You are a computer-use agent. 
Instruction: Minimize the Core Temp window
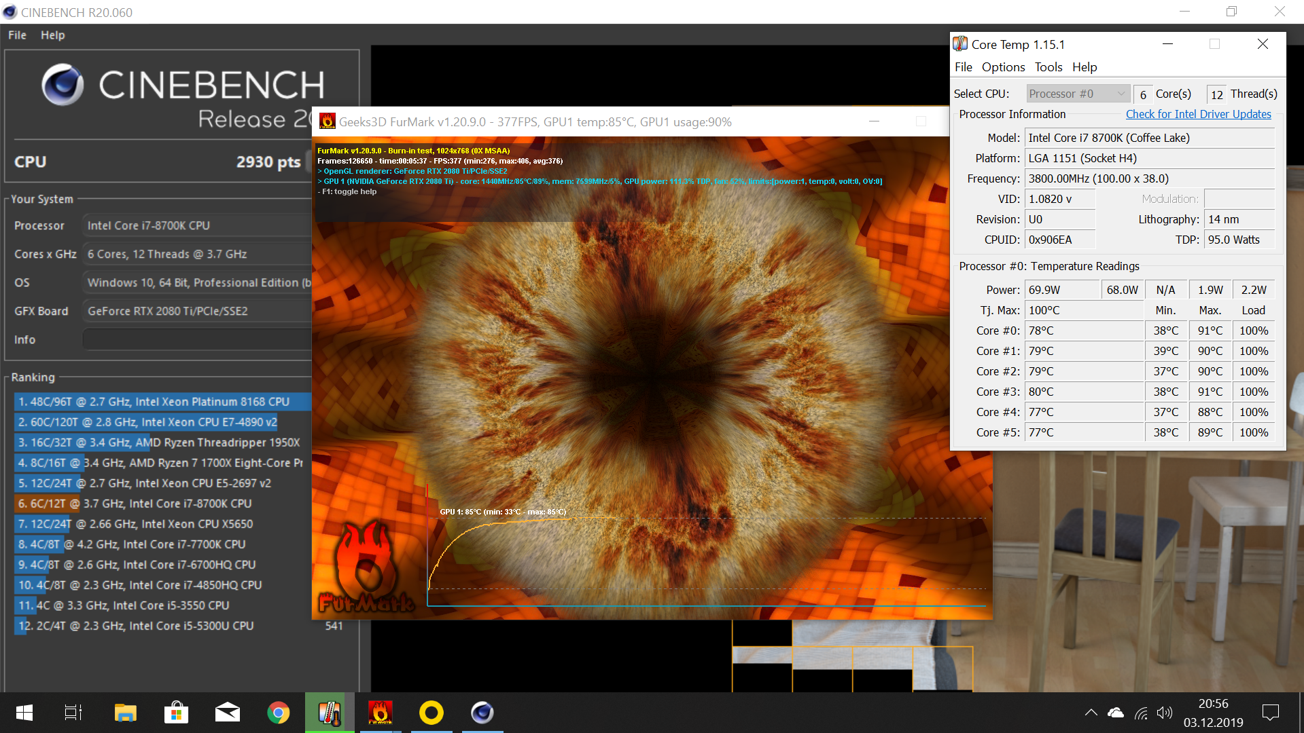tap(1167, 44)
